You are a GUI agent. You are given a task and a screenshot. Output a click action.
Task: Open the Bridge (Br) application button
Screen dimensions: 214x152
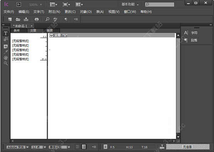coord(19,5)
